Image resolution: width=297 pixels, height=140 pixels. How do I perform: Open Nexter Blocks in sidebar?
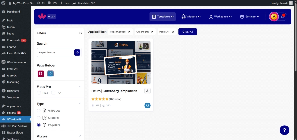[15, 133]
